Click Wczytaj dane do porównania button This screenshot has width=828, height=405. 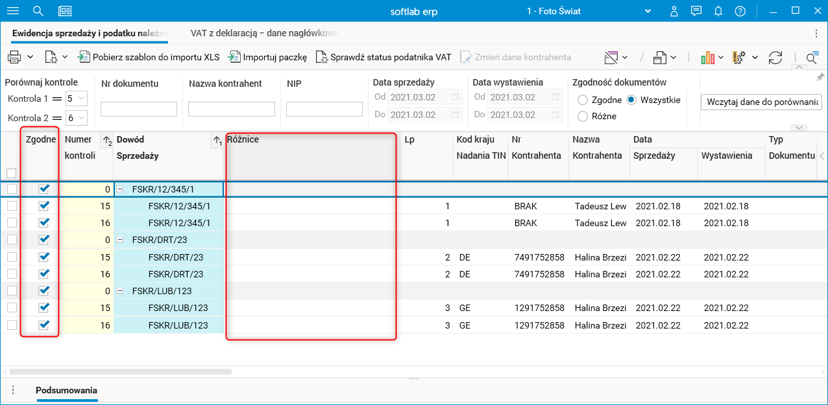click(762, 102)
